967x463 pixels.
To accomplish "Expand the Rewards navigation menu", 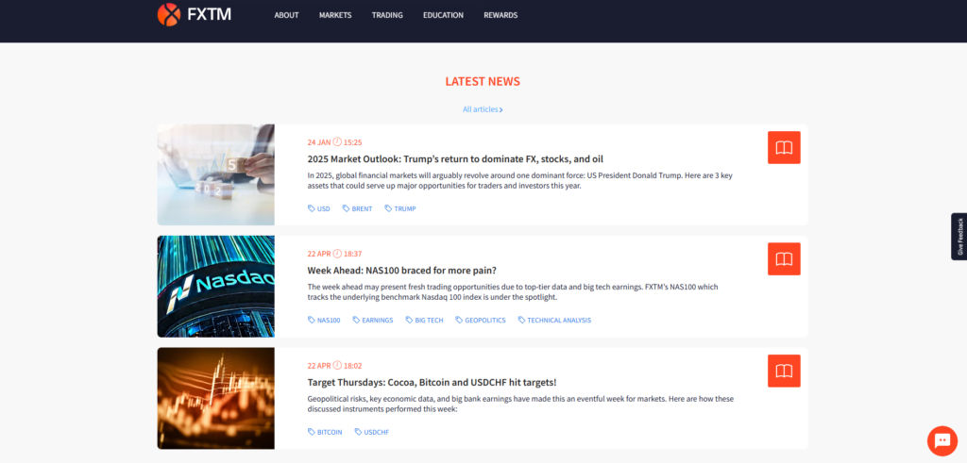I will coord(500,15).
